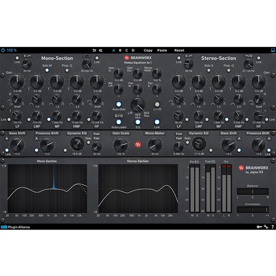276x276 pixels.
Task: Click the power bypass icon
Action: click(x=3, y=50)
